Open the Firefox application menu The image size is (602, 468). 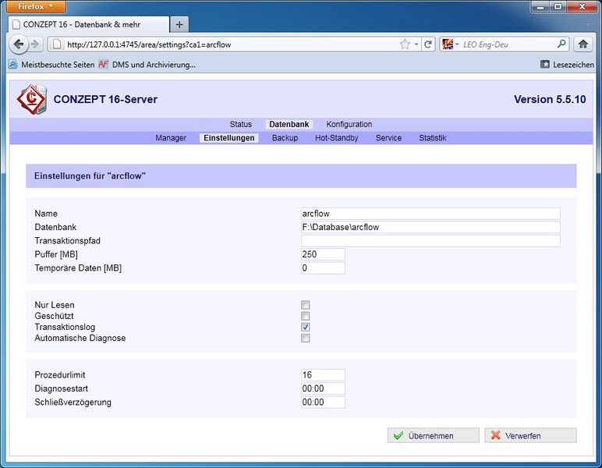[36, 6]
